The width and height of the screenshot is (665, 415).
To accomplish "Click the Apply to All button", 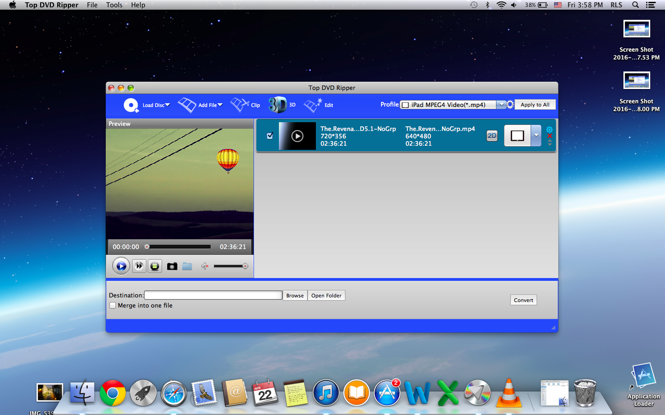I will [535, 105].
